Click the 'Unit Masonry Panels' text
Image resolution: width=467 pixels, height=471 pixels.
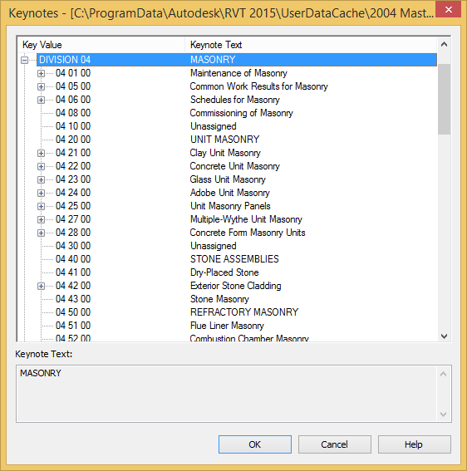(230, 206)
